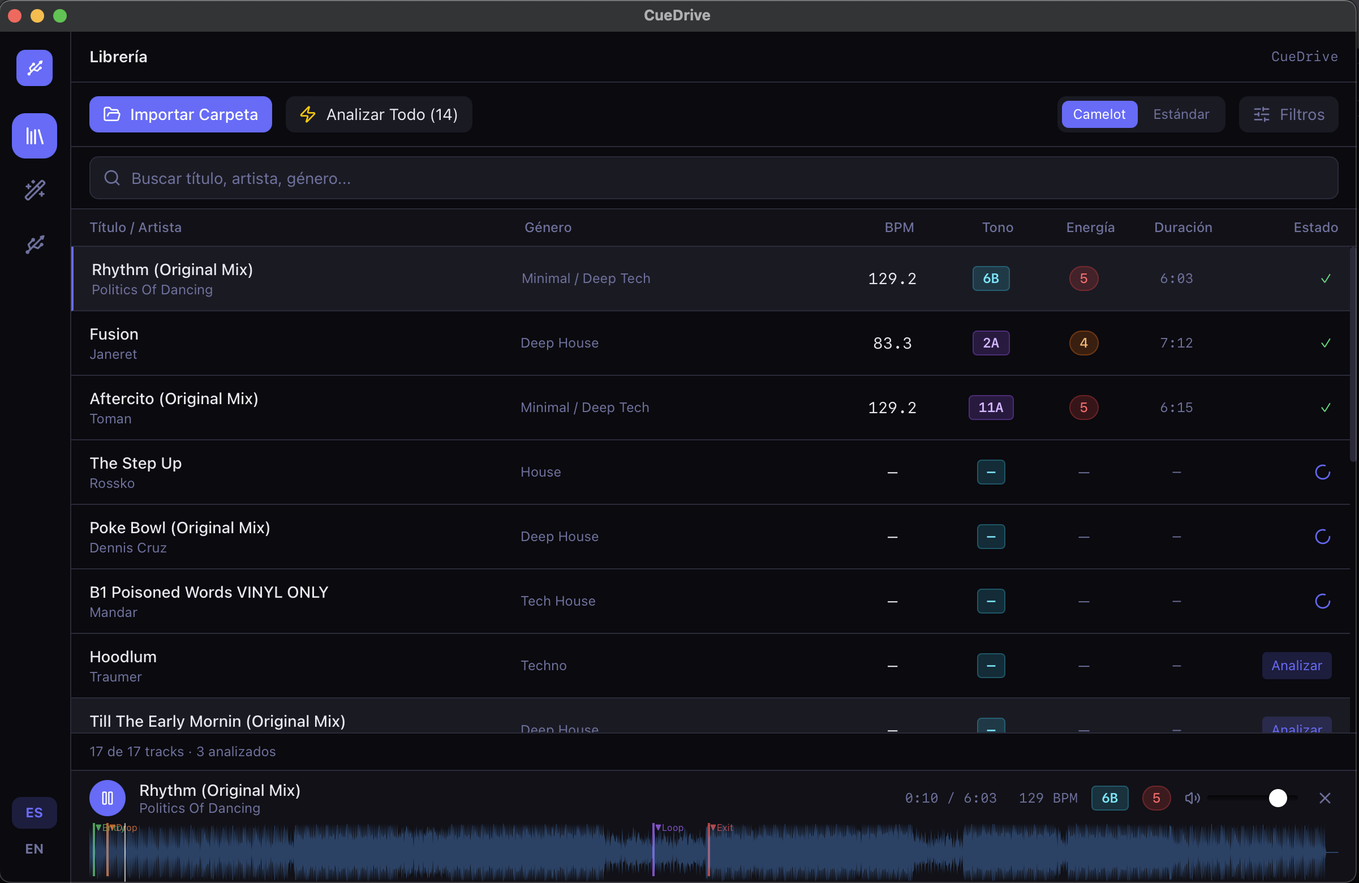Select the library icon in the sidebar
Viewport: 1359px width, 883px height.
click(x=34, y=135)
